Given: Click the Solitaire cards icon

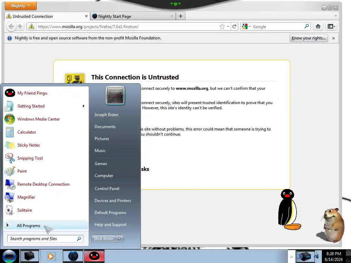Looking at the screenshot, I should [x=10, y=210].
